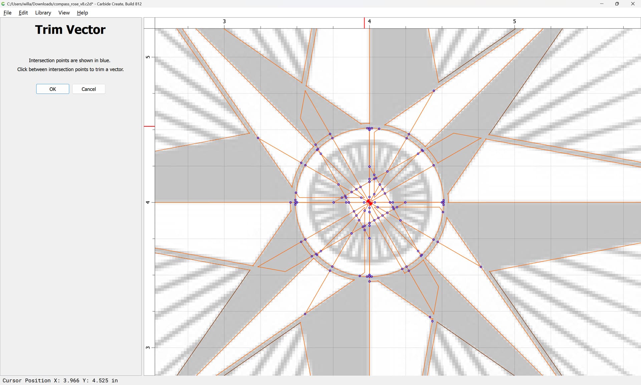Open the Help menu
Viewport: 641px width, 385px height.
click(x=82, y=13)
